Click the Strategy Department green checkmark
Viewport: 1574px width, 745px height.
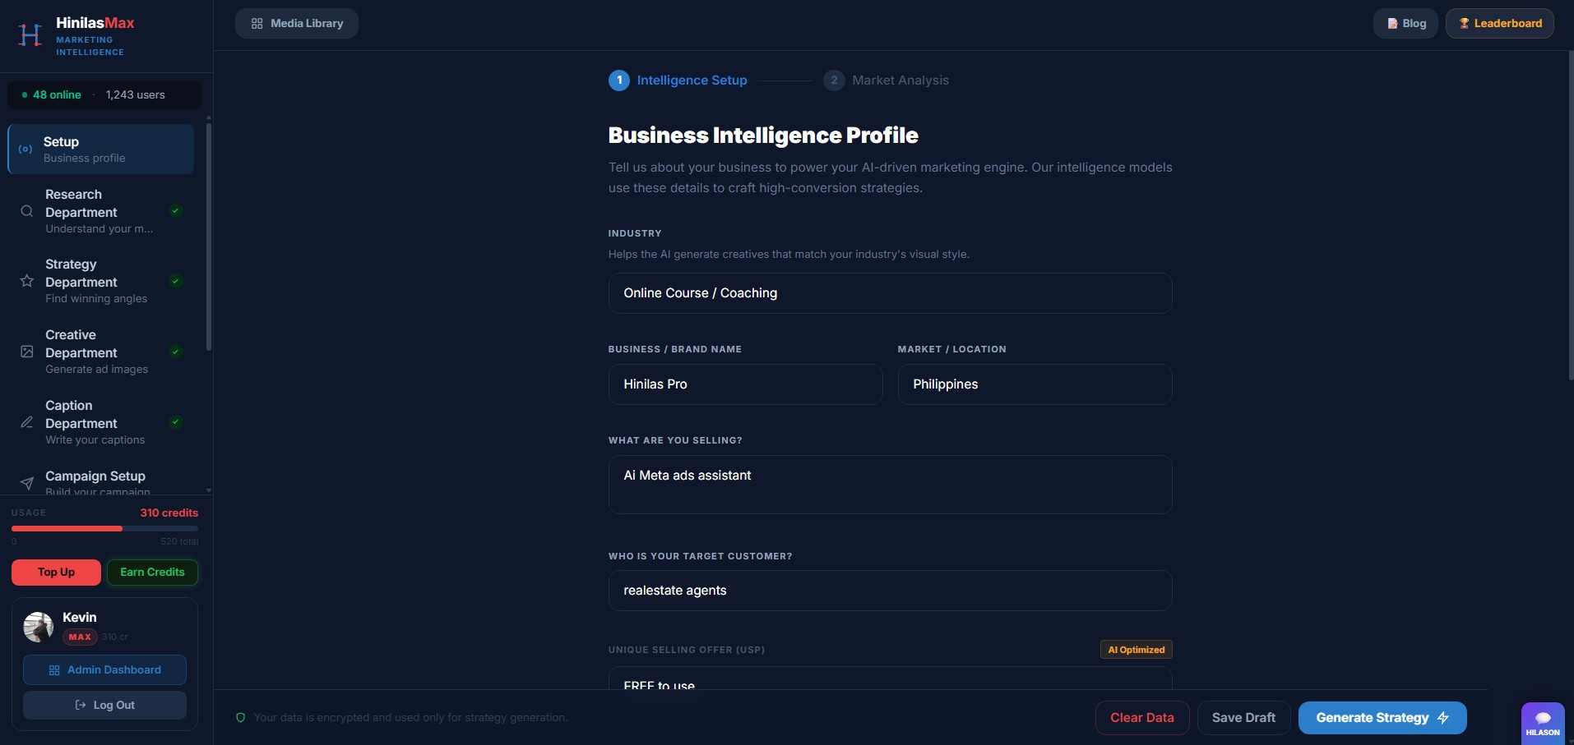[175, 281]
